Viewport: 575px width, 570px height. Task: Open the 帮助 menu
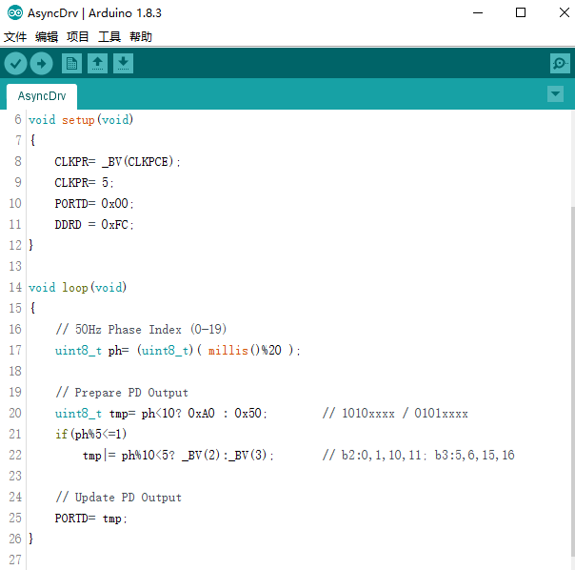pos(141,37)
